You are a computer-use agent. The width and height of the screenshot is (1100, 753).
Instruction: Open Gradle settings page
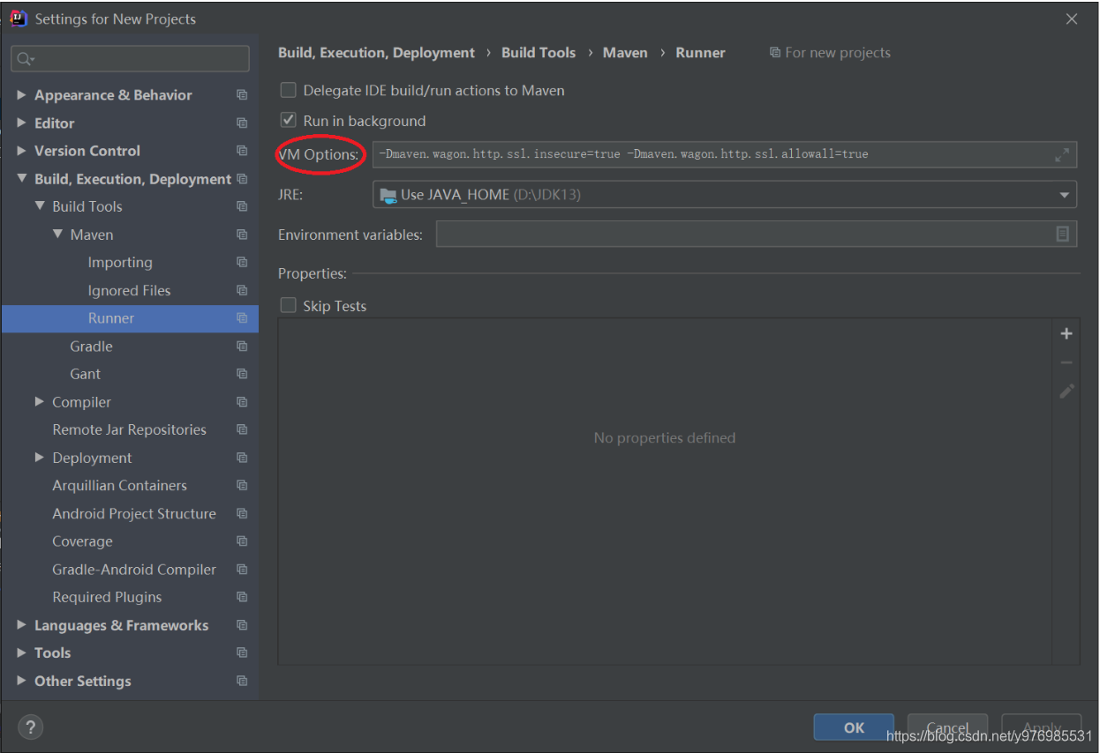pos(91,347)
